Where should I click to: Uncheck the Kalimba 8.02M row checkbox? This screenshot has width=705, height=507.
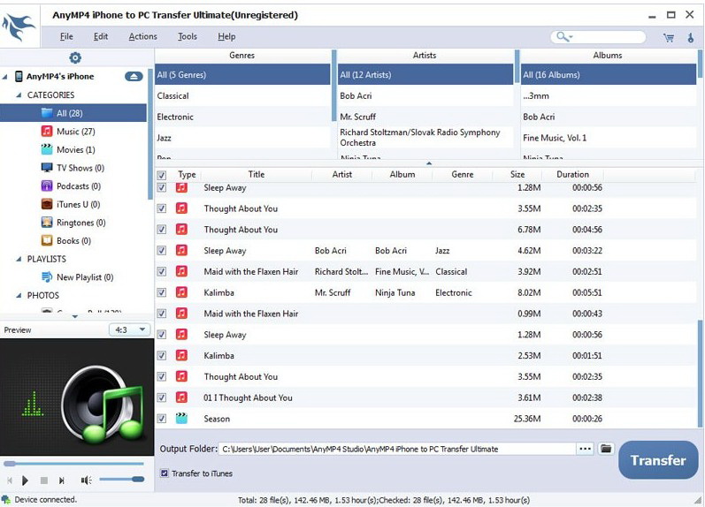(x=161, y=292)
